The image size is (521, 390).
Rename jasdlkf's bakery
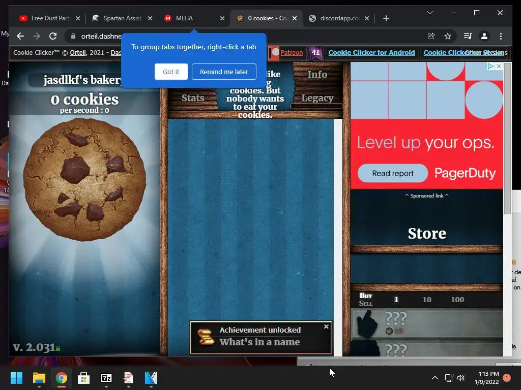pos(82,80)
